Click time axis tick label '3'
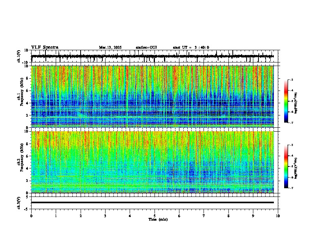The height and width of the screenshot is (242, 313). click(x=105, y=216)
